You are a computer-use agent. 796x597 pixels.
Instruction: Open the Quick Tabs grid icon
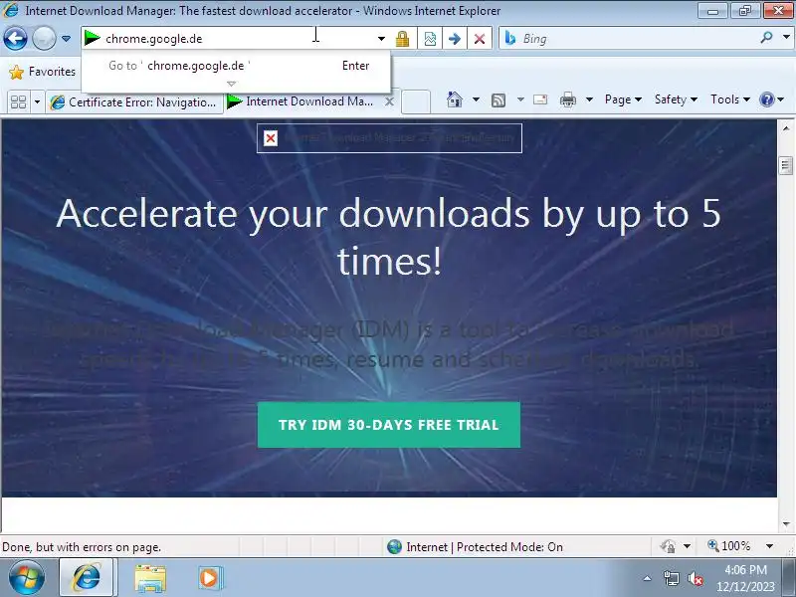[x=18, y=102]
